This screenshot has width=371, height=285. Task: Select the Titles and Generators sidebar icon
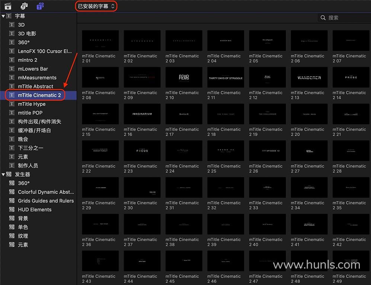[40, 6]
